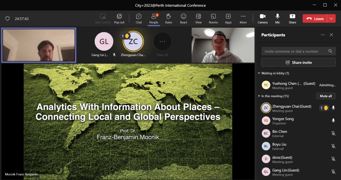
Task: Open Participants panel more options
Action: pos(322,35)
